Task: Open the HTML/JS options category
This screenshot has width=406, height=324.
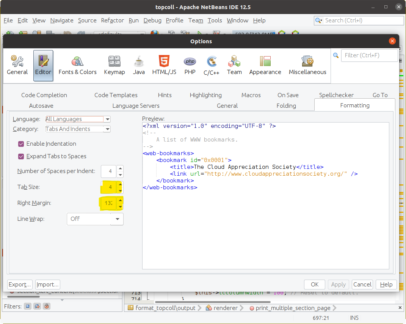Action: pyautogui.click(x=164, y=65)
